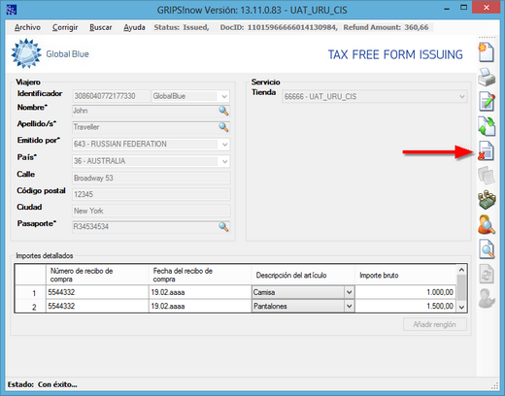The height and width of the screenshot is (396, 505).
Task: Click the greyed user icon at bottom
Action: pyautogui.click(x=487, y=298)
